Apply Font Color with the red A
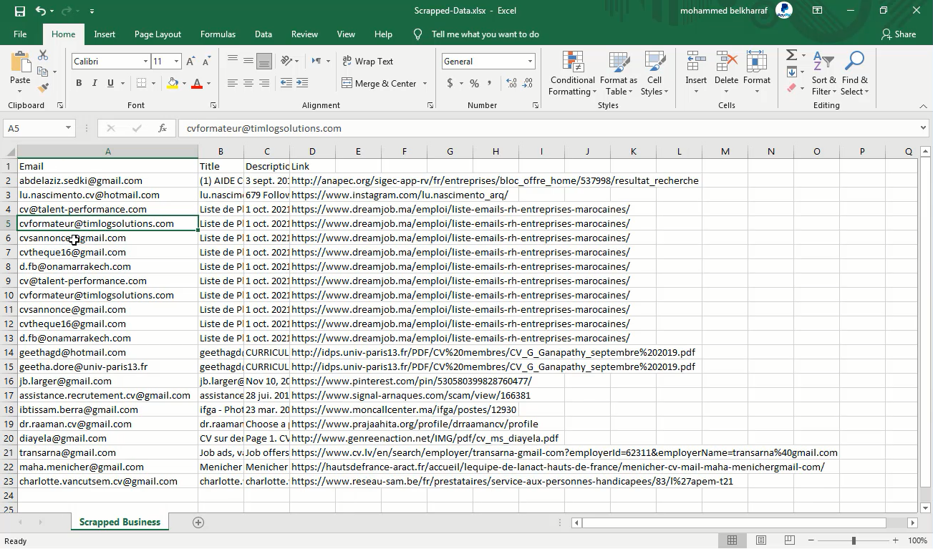Viewport: 933px width, 549px height. [197, 84]
